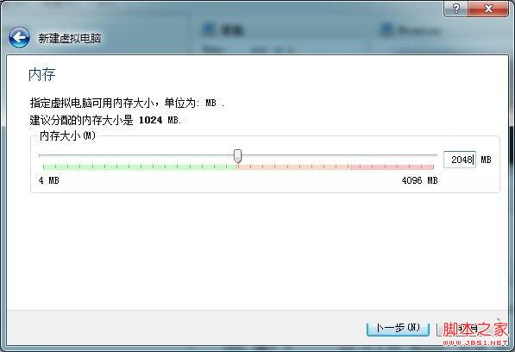Go back using the blue arrow icon
This screenshot has width=515, height=352.
coord(19,38)
